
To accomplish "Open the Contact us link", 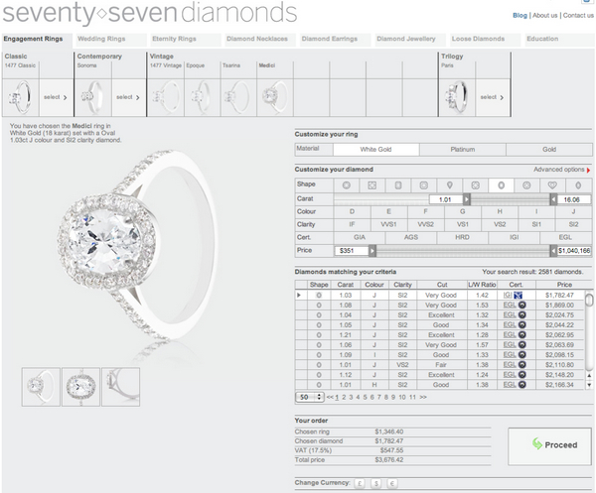I will pyautogui.click(x=578, y=15).
